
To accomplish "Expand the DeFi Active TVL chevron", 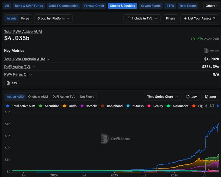I will click(x=34, y=67).
